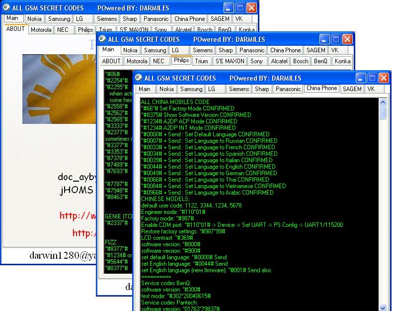Close the back ABOUT window
The height and width of the screenshot is (311, 393).
251,8
